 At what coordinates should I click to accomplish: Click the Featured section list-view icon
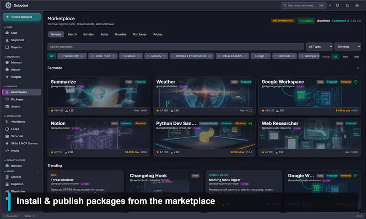click(358, 68)
